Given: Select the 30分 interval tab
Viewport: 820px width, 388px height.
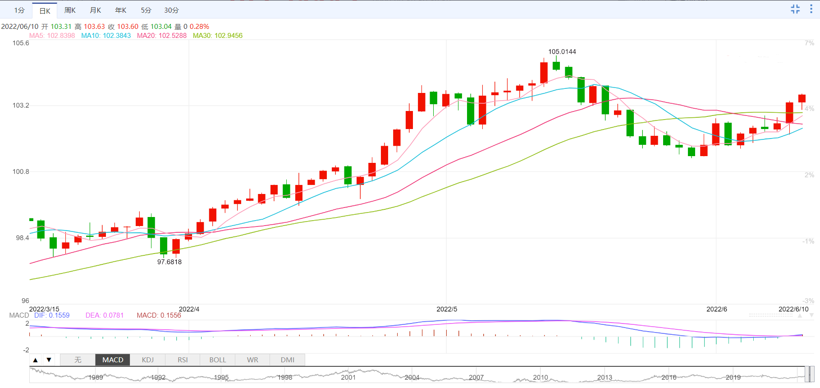Looking at the screenshot, I should pos(171,10).
